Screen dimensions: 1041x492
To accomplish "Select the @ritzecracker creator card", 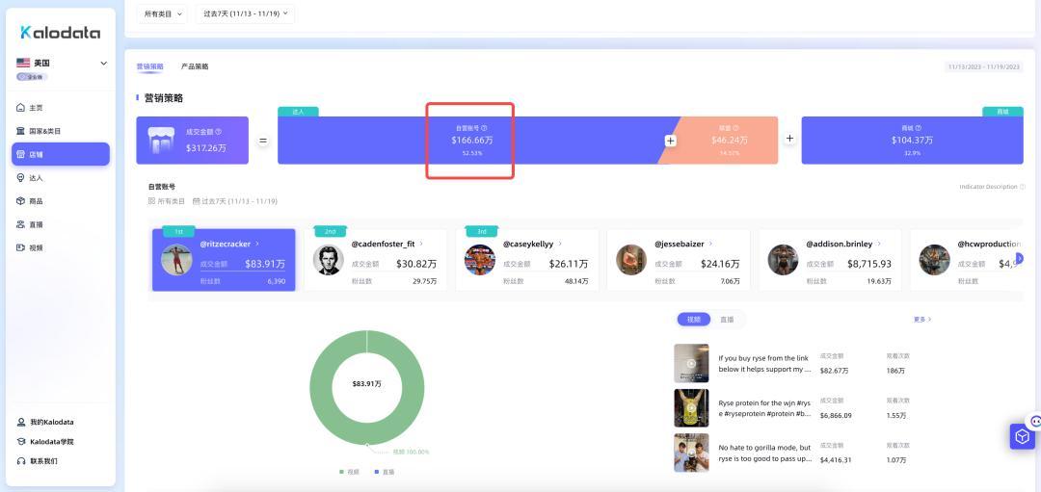I will tap(224, 260).
